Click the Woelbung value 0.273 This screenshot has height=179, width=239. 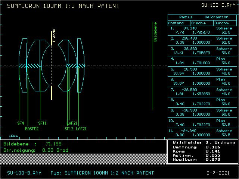pyautogui.click(x=212, y=160)
